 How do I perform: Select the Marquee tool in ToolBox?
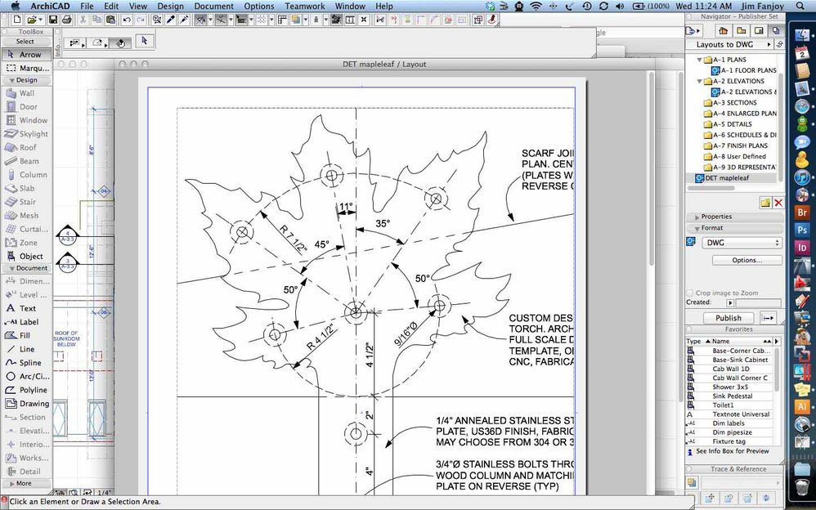coord(26,68)
